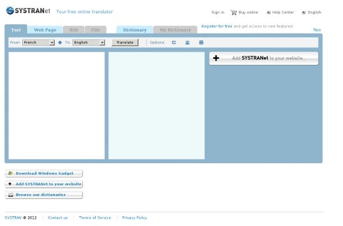343x226 pixels.
Task: Click the Windows Gadget download icon
Action: 10,173
